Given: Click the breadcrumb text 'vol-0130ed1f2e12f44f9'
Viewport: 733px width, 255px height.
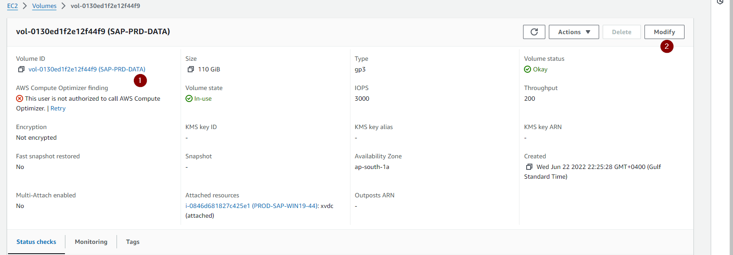Looking at the screenshot, I should [105, 6].
